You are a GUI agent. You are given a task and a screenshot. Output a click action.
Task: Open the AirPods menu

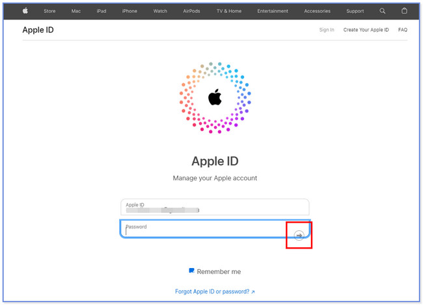[x=191, y=11]
